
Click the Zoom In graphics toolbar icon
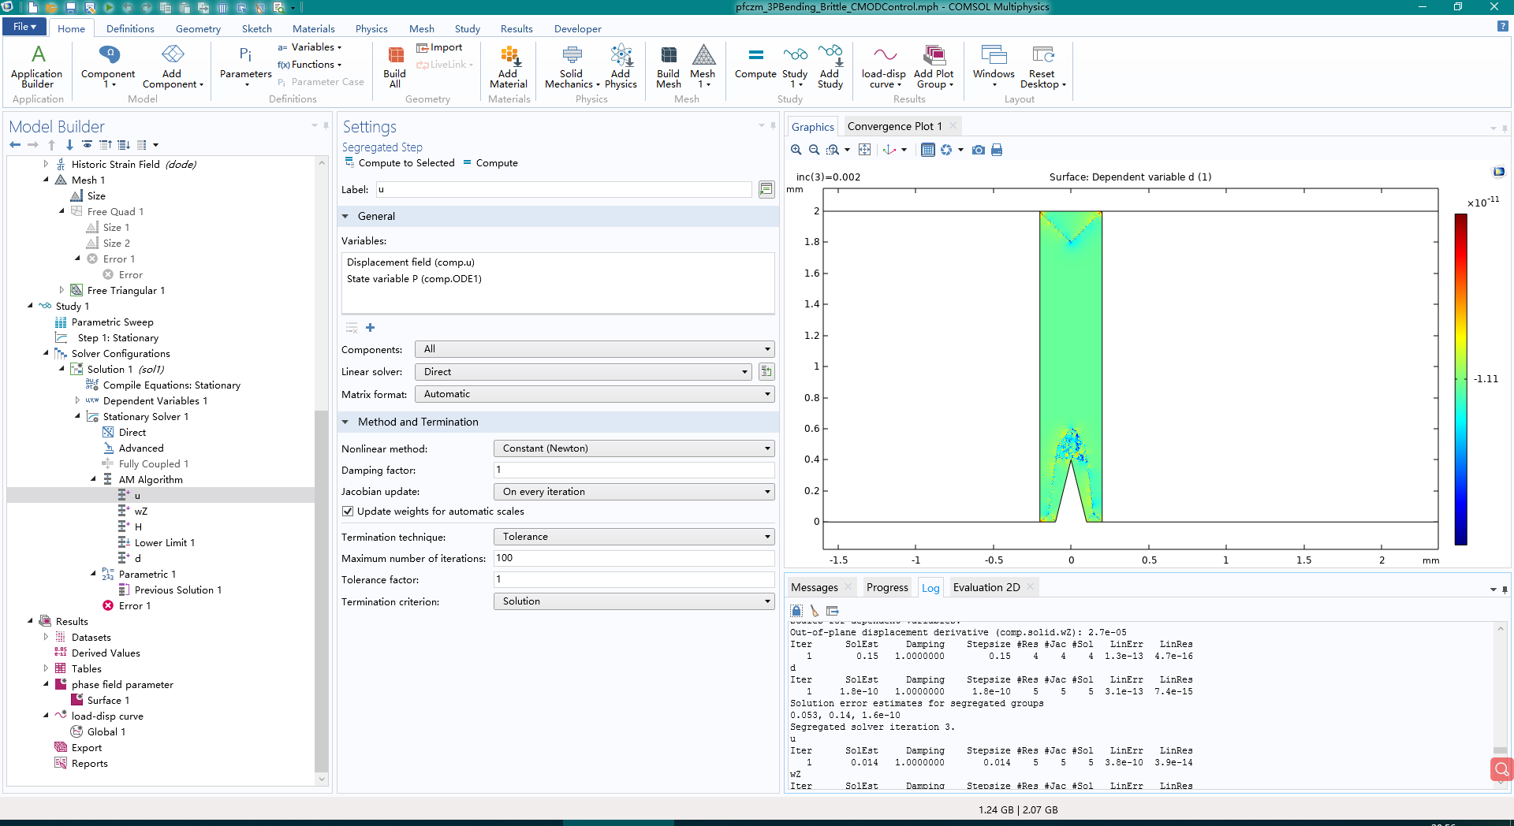point(796,150)
